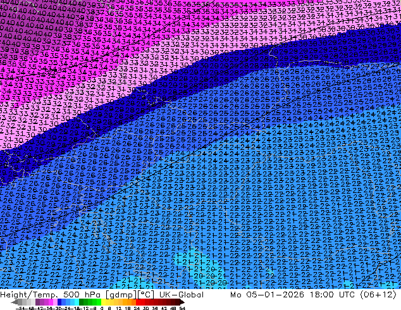Click the gray left arrow end of legend
This screenshot has height=310, width=401.
coord(15,302)
